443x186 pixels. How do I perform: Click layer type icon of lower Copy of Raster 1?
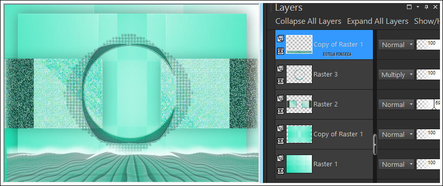pyautogui.click(x=280, y=129)
